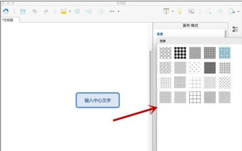Choose the bold black-line grid pattern
242x151 pixels.
(x=195, y=97)
